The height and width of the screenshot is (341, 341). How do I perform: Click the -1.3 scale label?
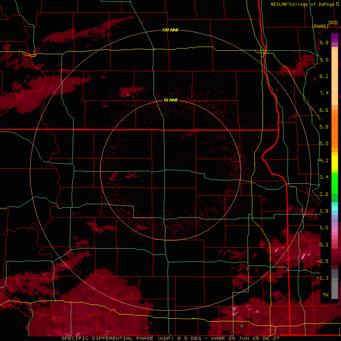(322, 278)
